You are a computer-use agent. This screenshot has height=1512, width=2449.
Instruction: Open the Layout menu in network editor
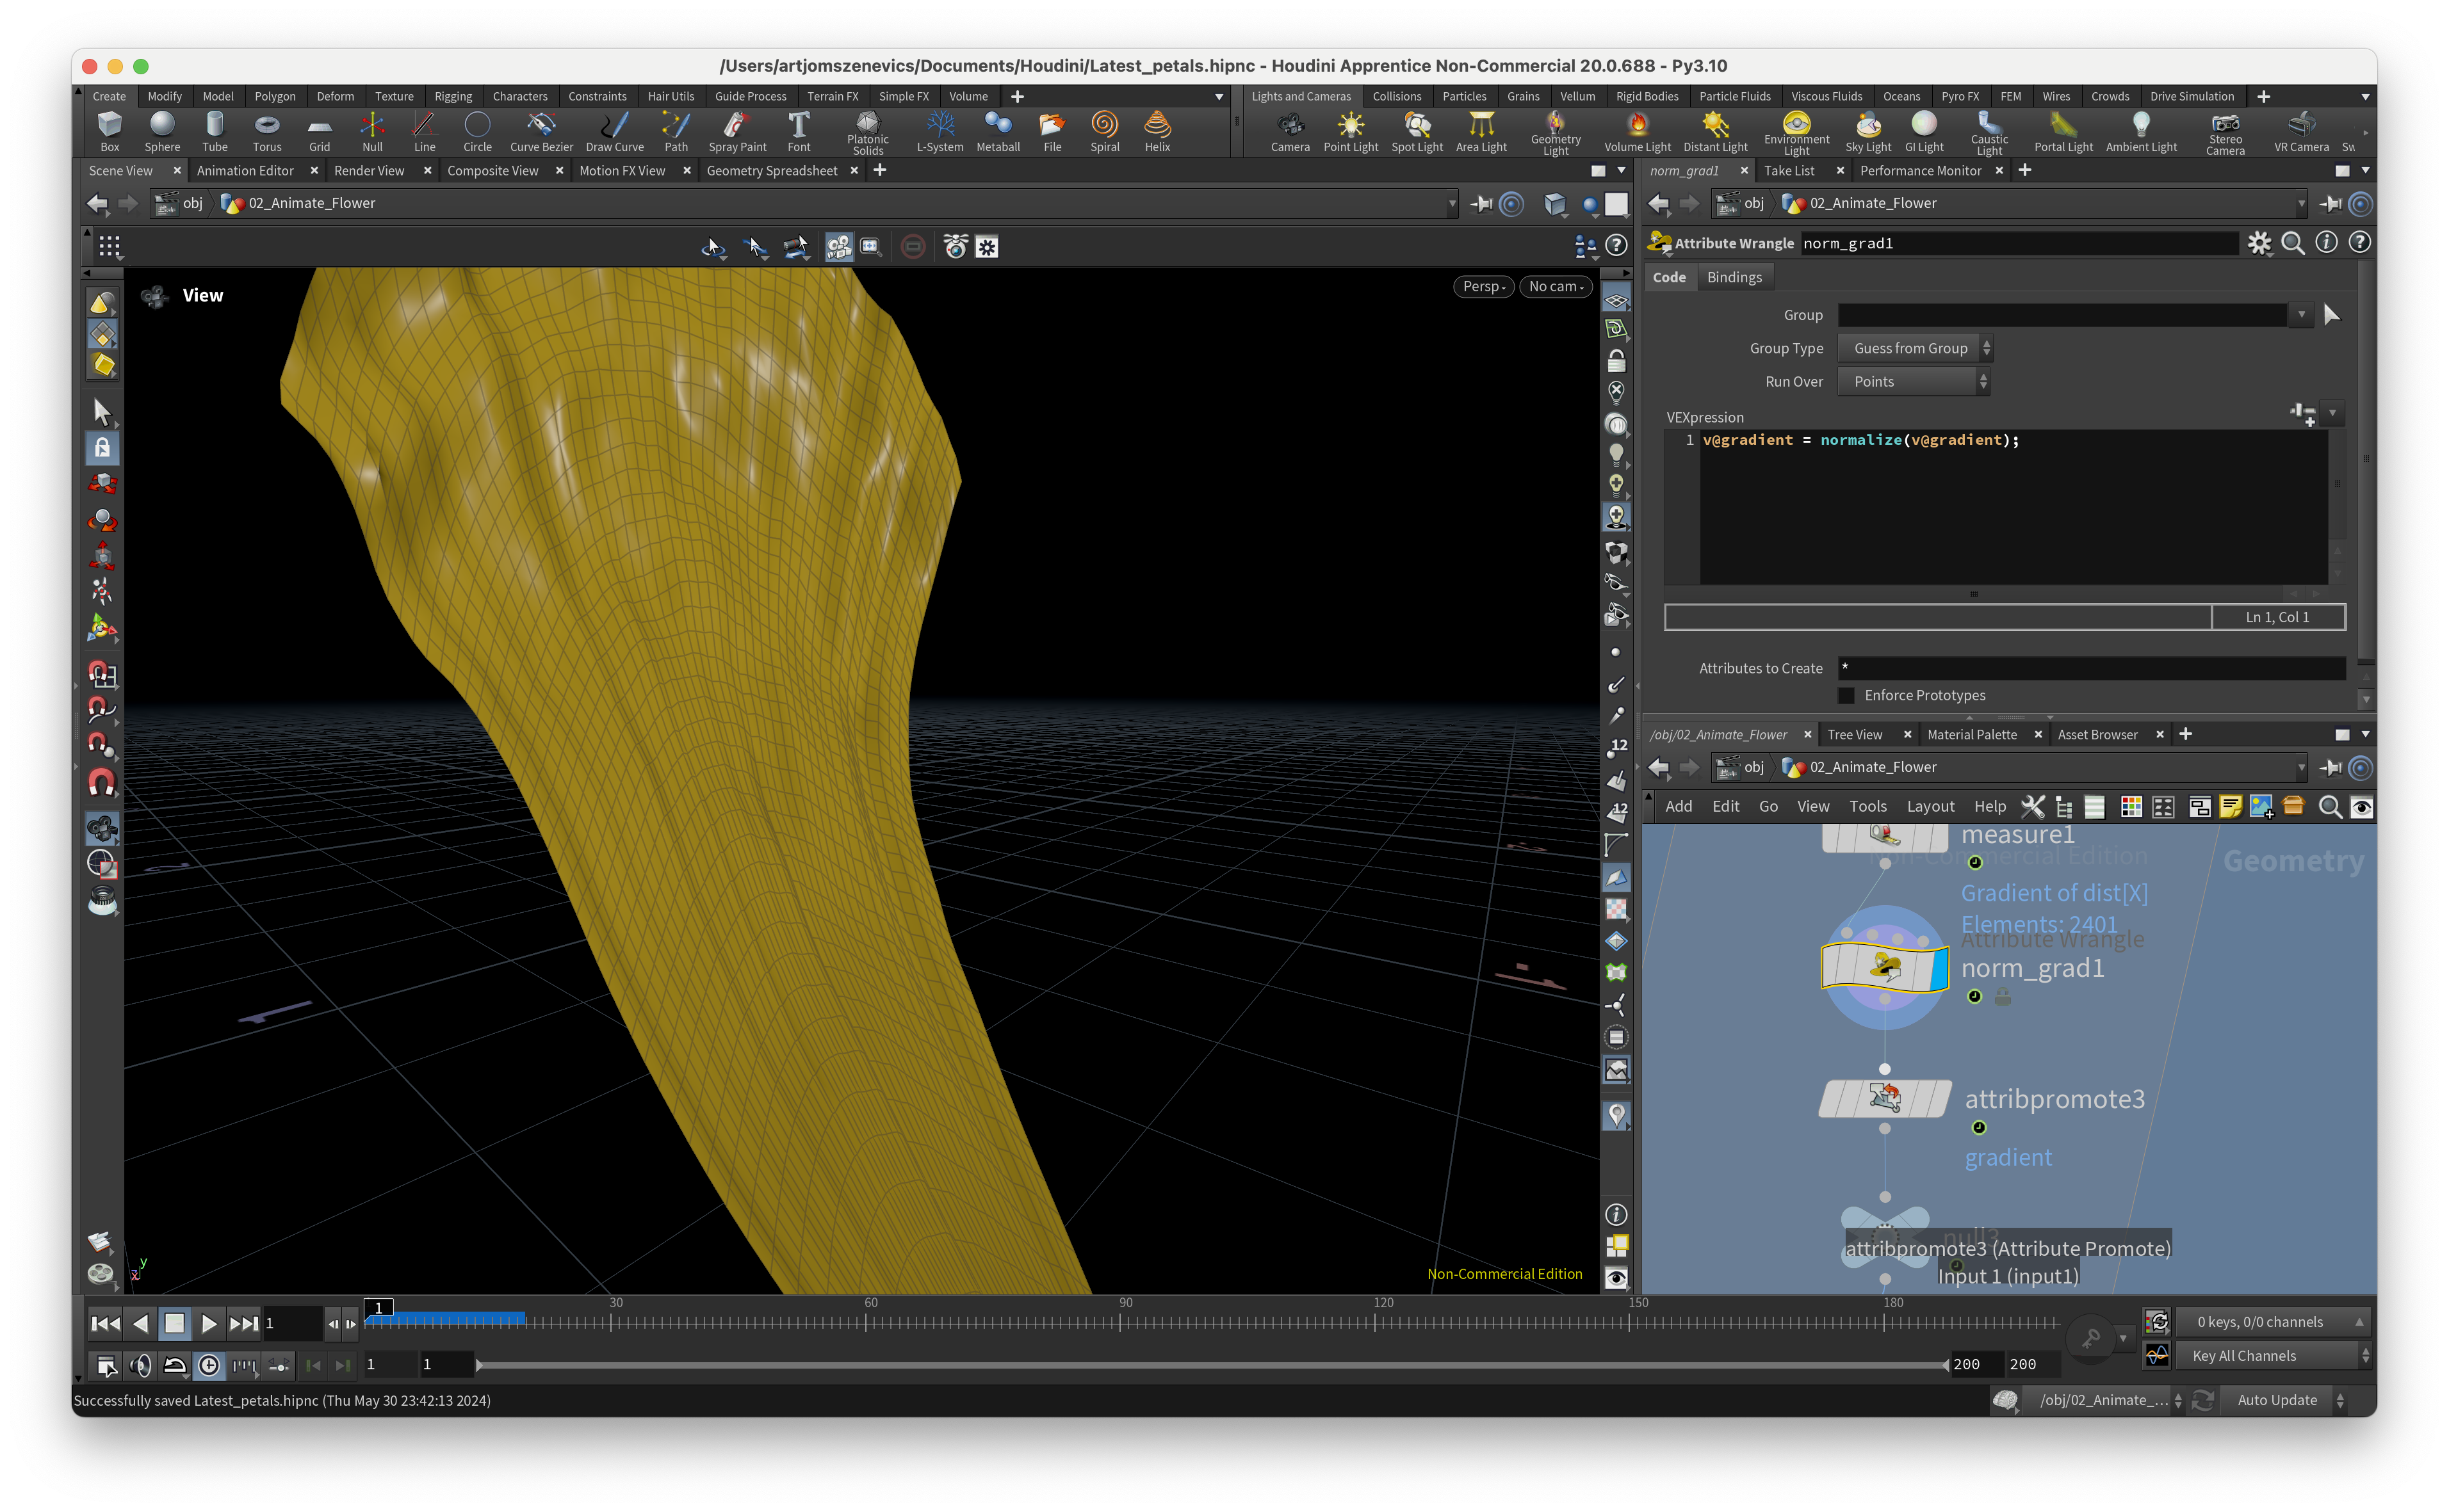coord(1930,806)
